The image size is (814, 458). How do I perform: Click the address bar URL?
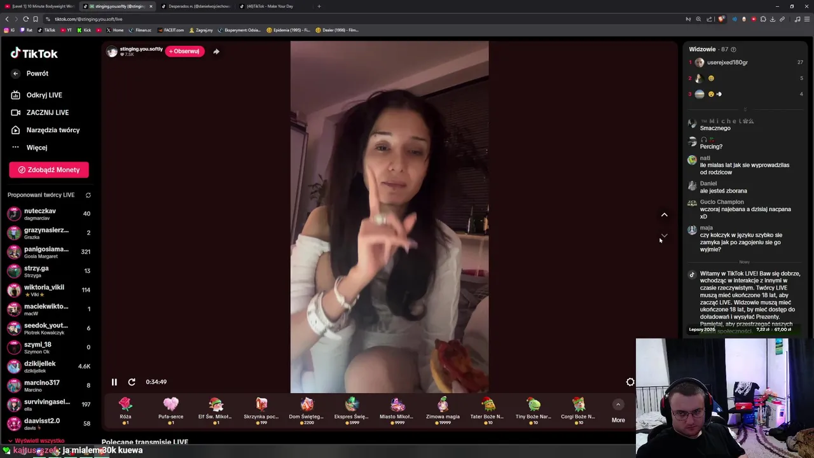tap(88, 19)
